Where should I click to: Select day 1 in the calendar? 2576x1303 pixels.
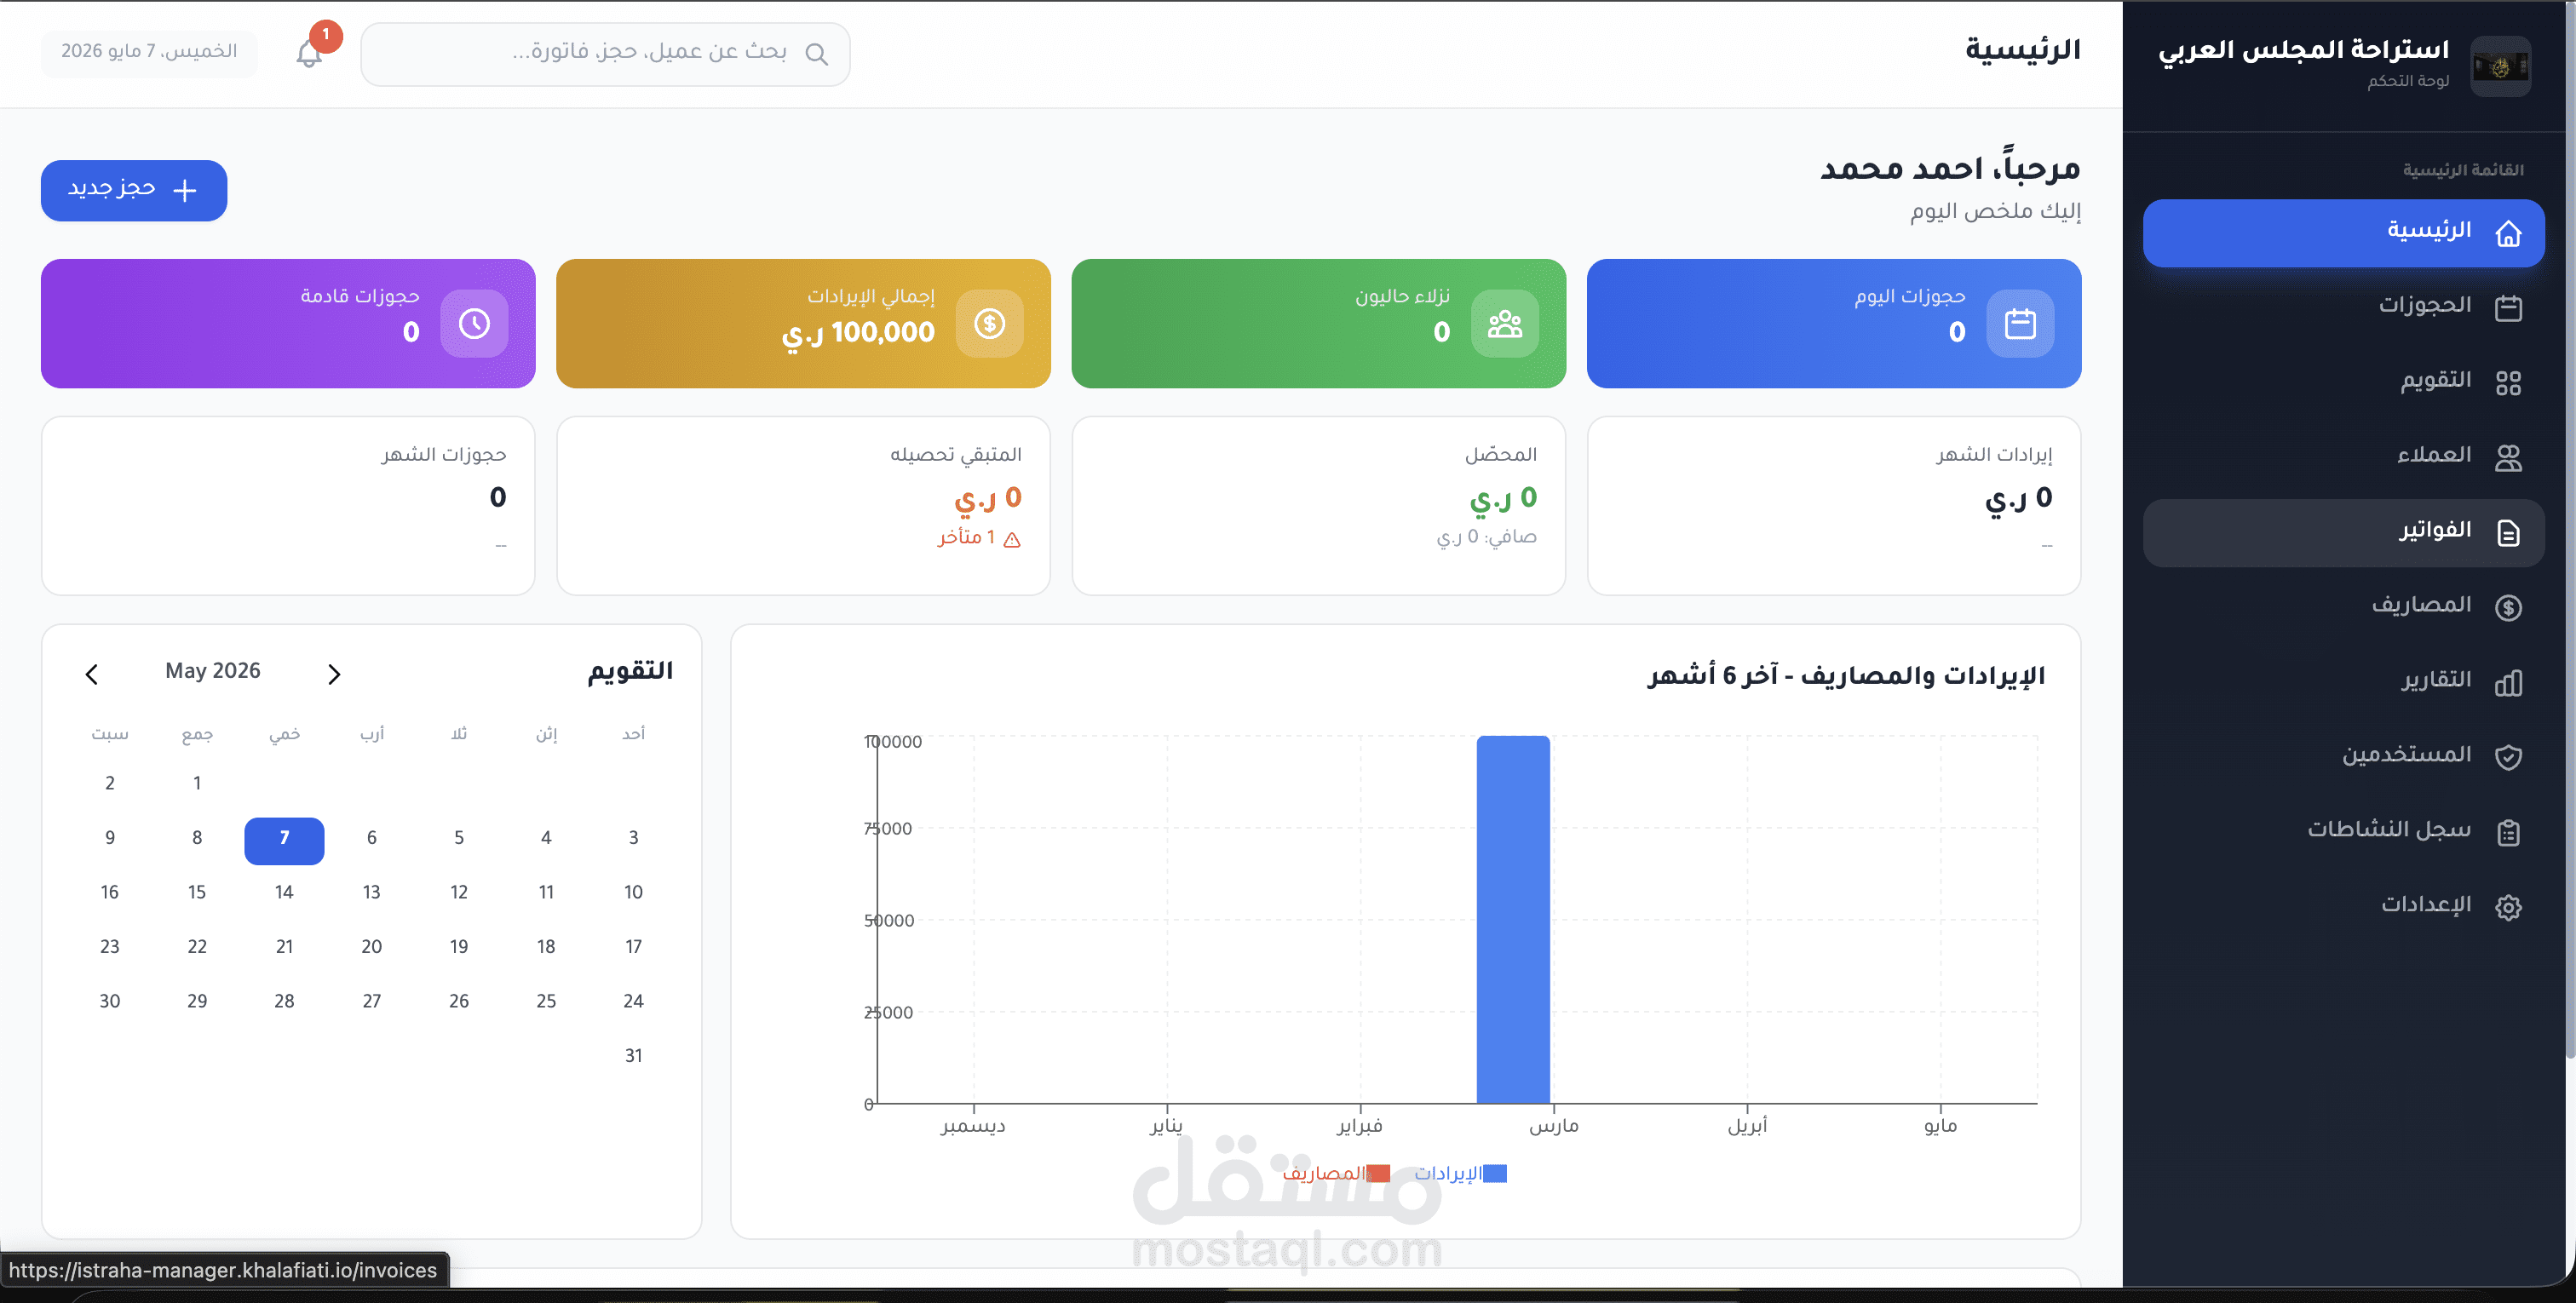tap(197, 783)
